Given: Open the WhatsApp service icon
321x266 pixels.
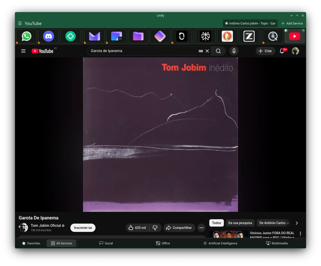Looking at the screenshot, I should 26,36.
